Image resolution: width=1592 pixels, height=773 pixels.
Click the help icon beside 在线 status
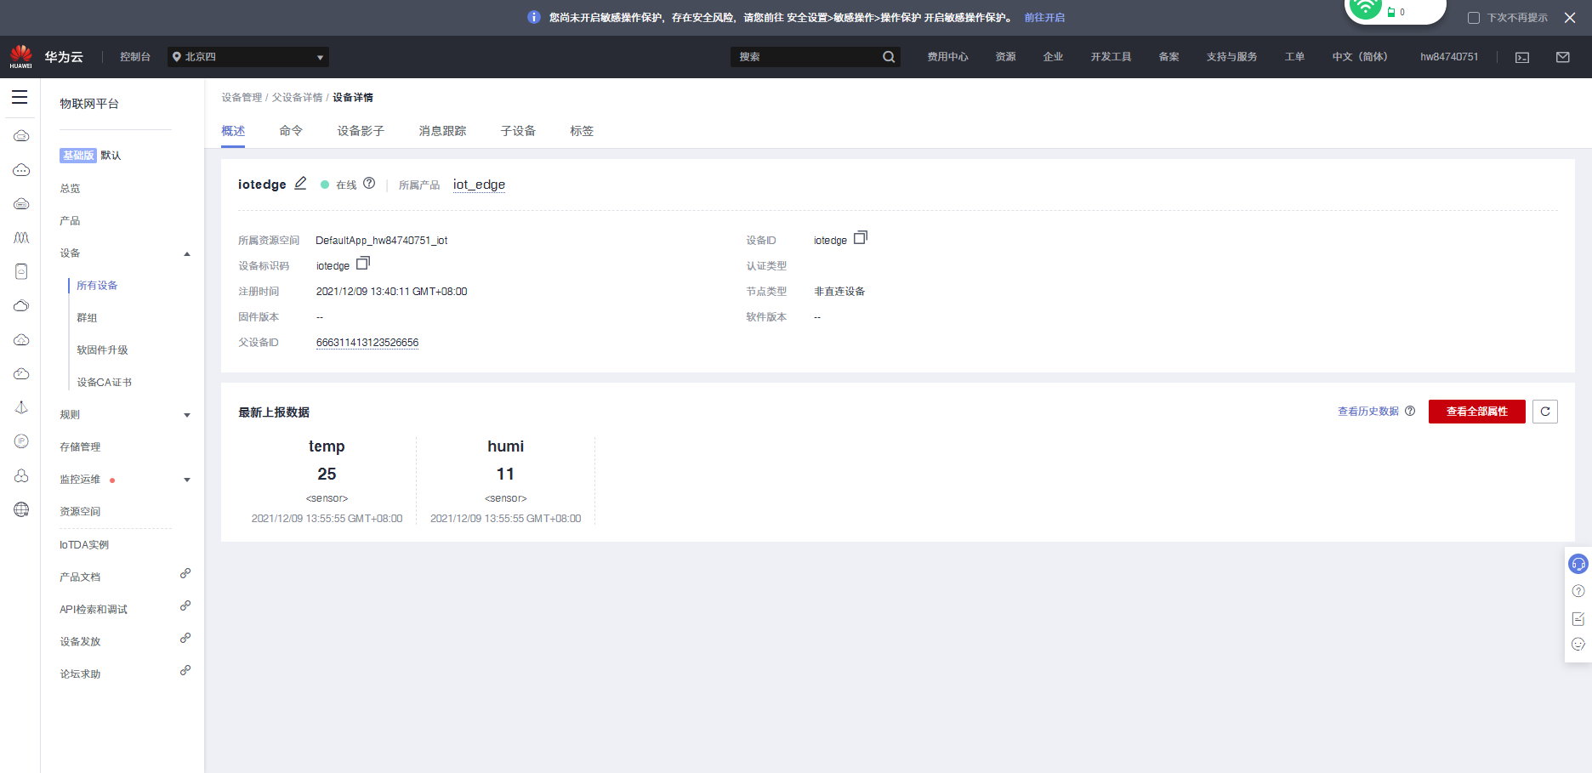369,183
